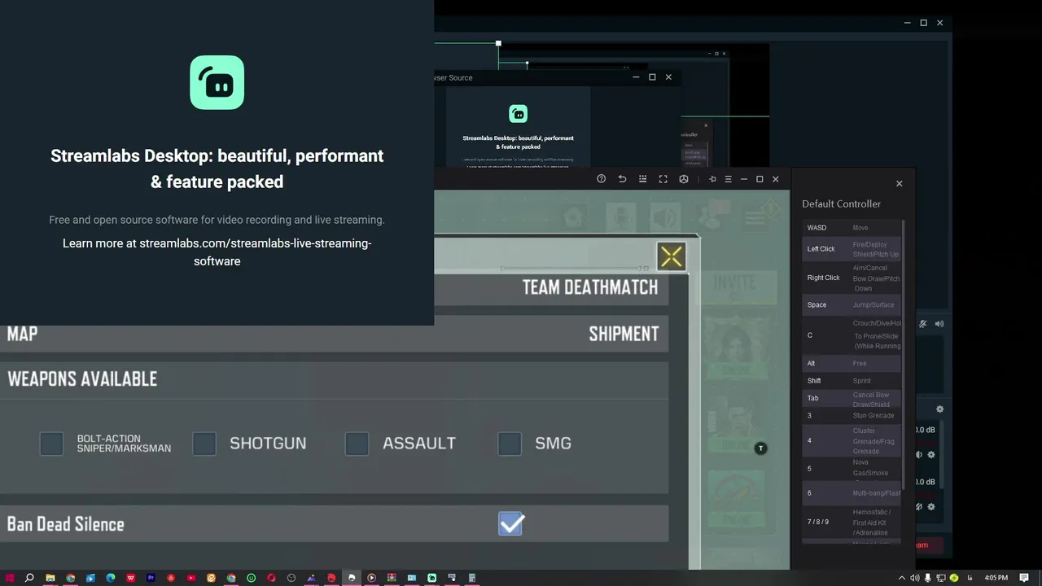Select the Left Click binding row
The image size is (1042, 586).
pyautogui.click(x=852, y=249)
